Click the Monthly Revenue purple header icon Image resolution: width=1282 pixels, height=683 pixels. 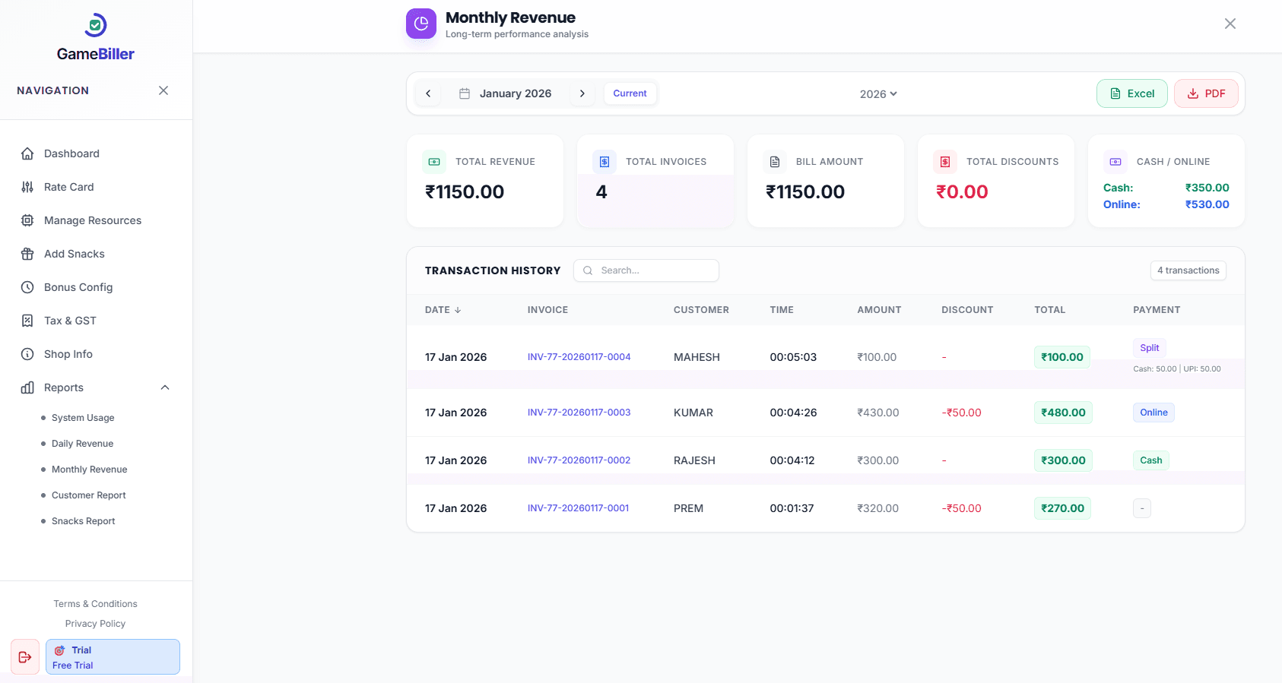[421, 24]
